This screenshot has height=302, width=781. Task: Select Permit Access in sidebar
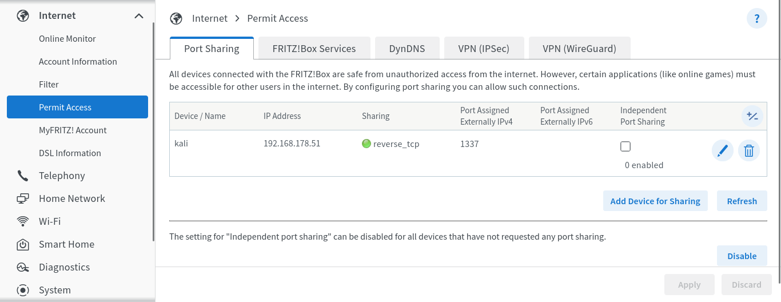(x=77, y=107)
